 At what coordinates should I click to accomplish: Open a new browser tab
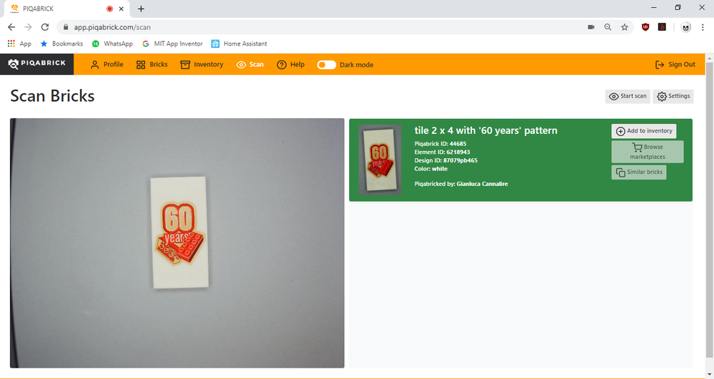141,9
